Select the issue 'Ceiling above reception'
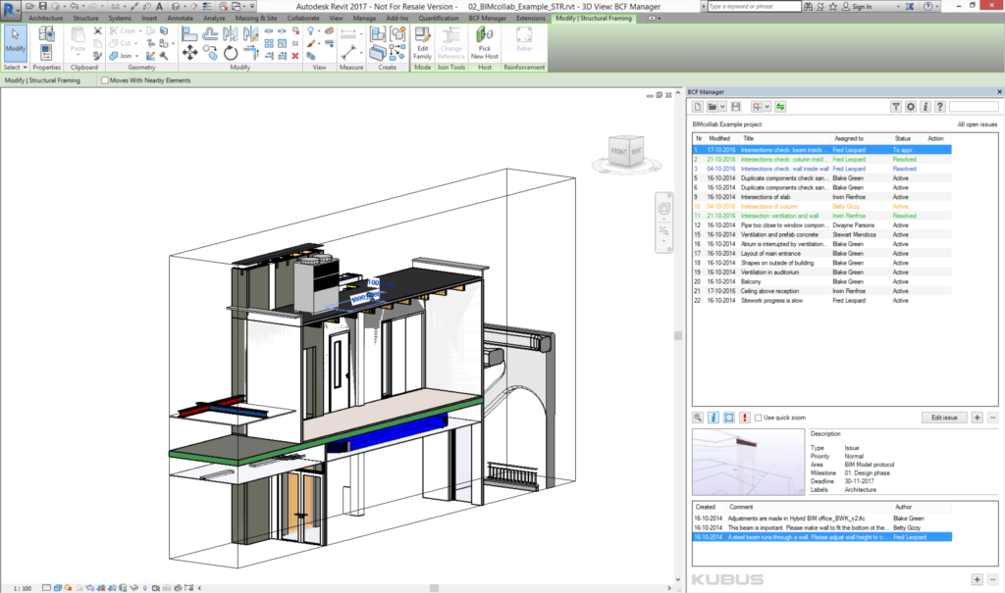The width and height of the screenshot is (1005, 593). (x=771, y=291)
